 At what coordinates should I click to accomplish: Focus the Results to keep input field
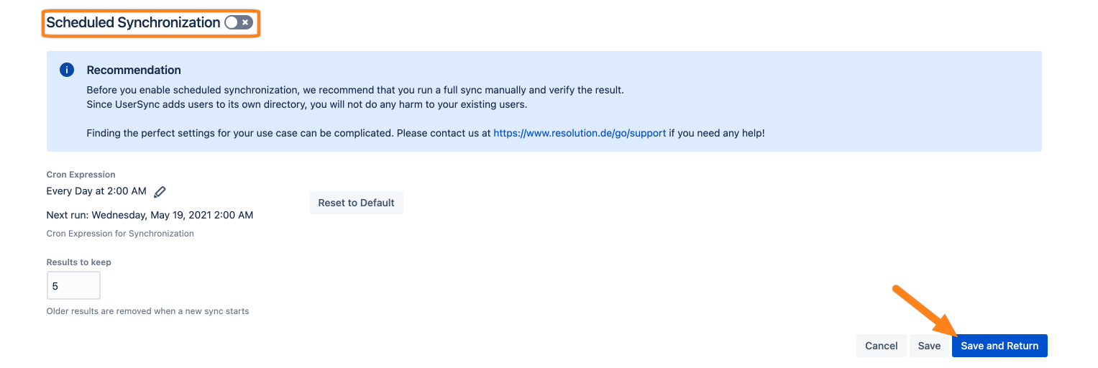[73, 285]
